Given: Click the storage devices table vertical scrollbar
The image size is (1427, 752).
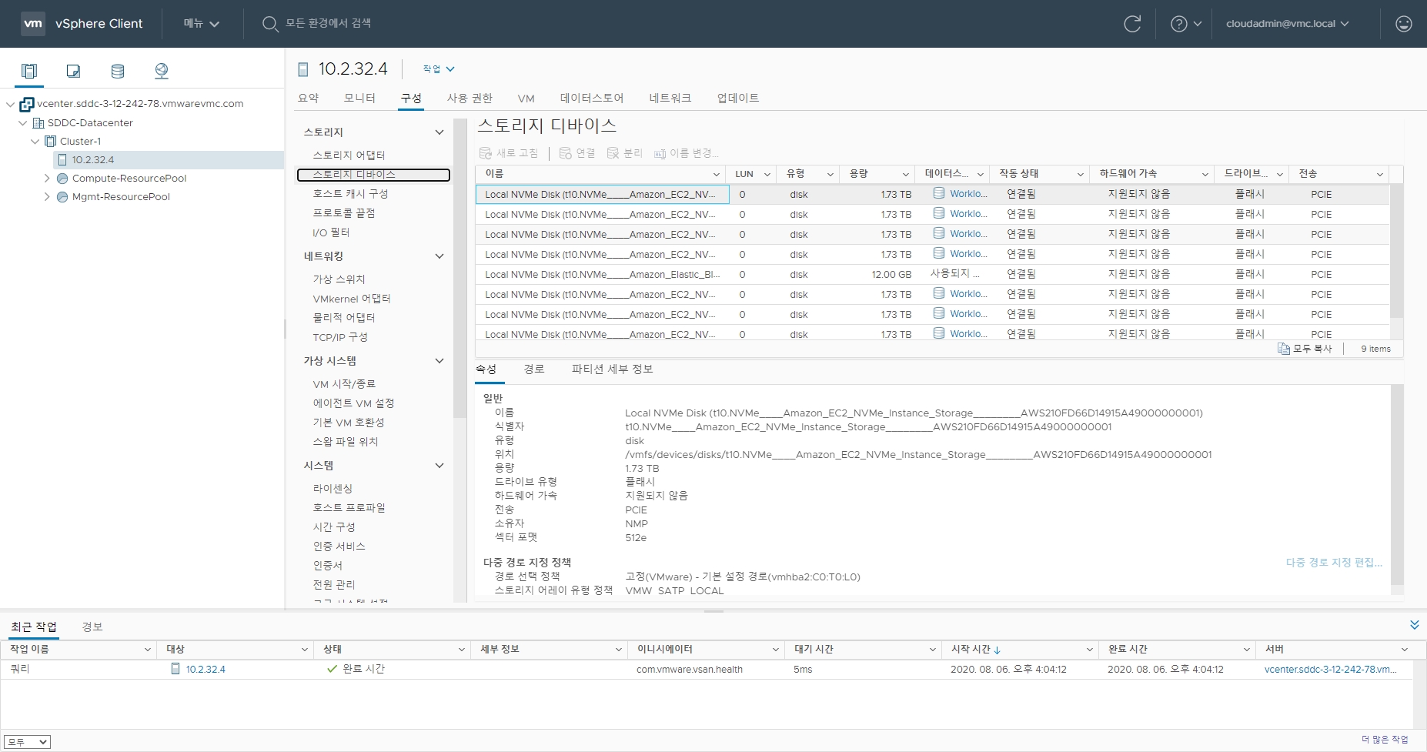Looking at the screenshot, I should pos(1397,251).
